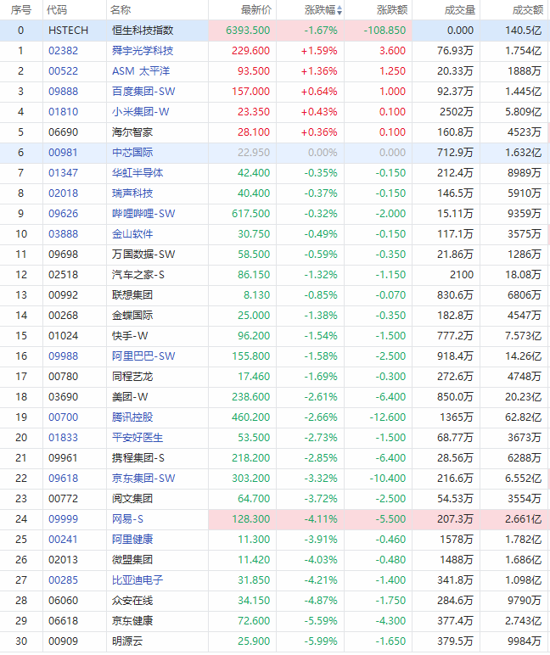Click 汽车之家-S volume 2100

coord(462,274)
